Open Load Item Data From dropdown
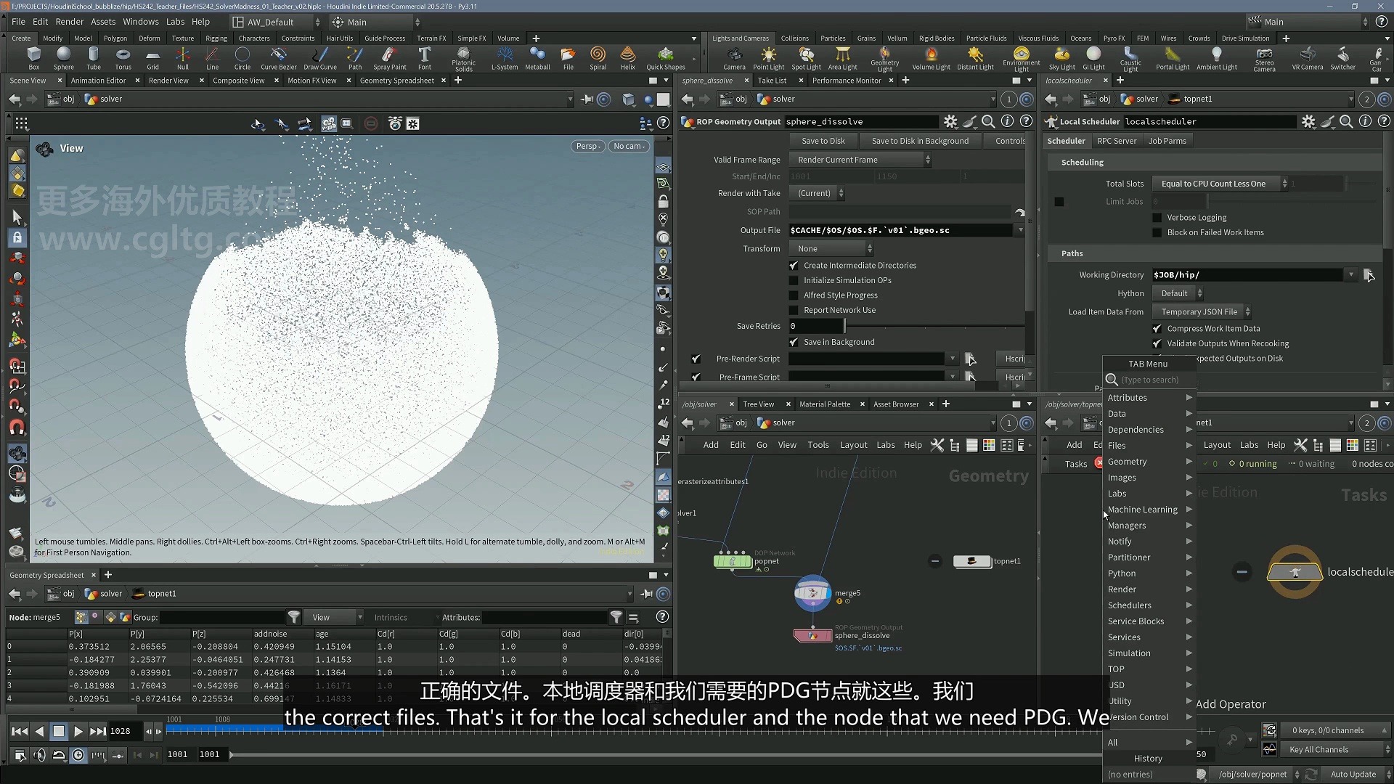This screenshot has width=1394, height=784. 1202,312
